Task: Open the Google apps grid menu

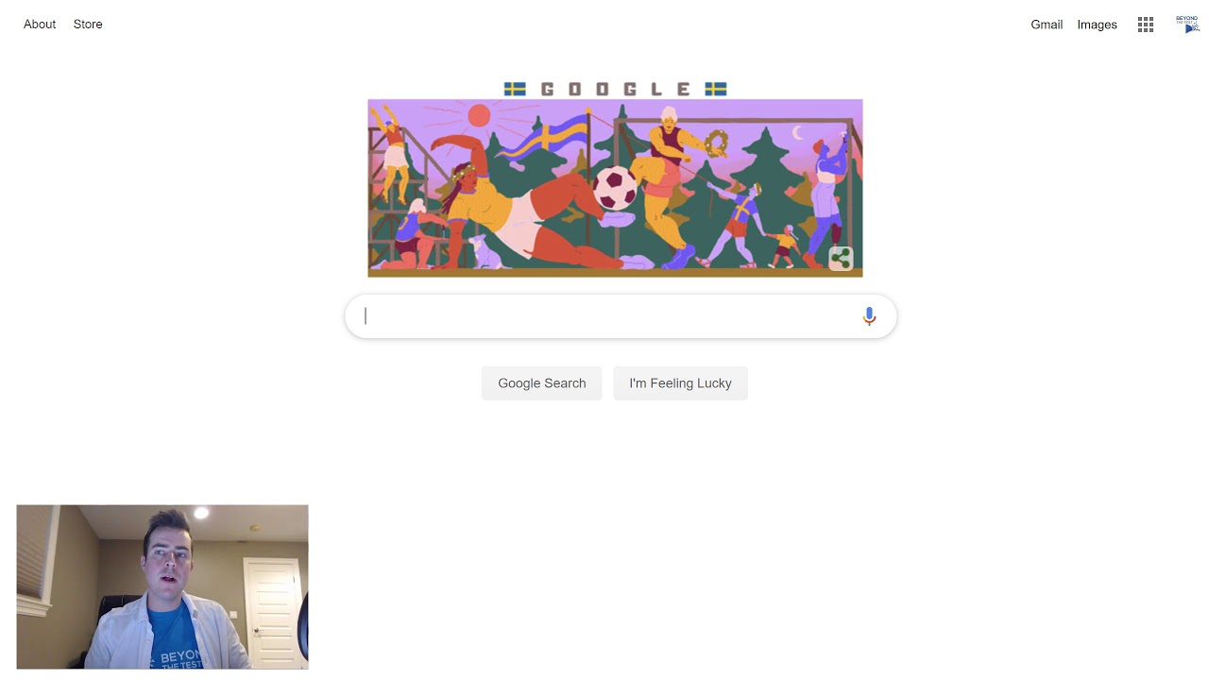Action: [1146, 25]
